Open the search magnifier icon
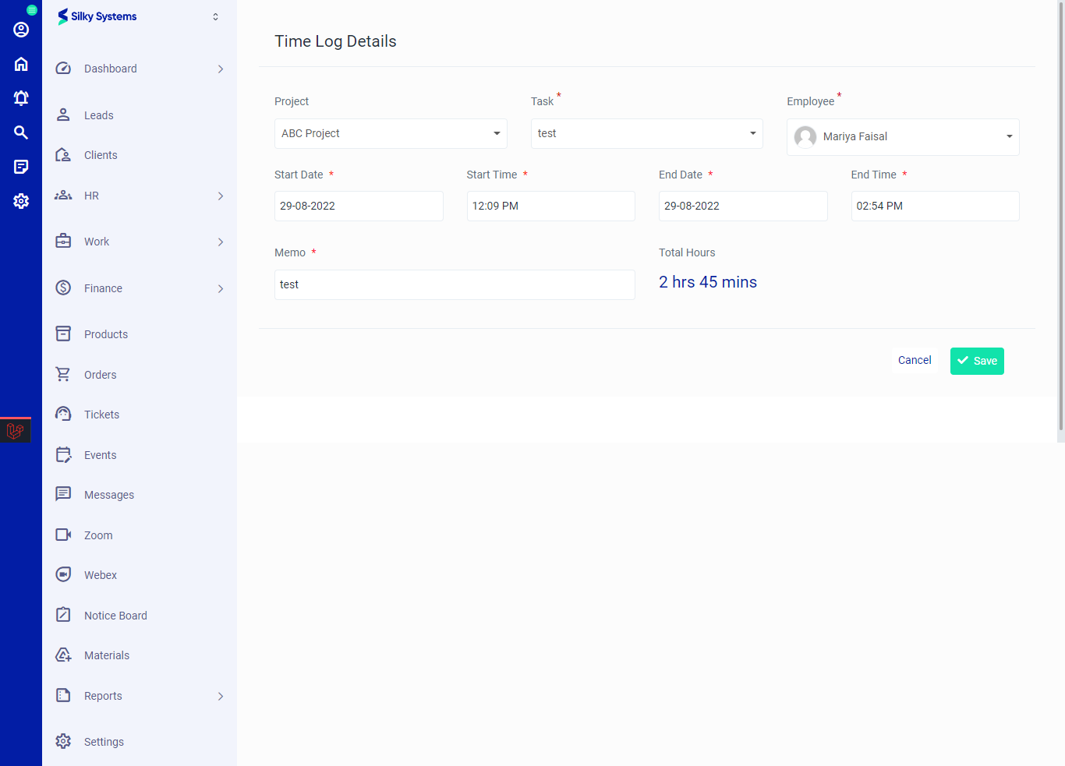This screenshot has height=766, width=1065. pyautogui.click(x=21, y=132)
